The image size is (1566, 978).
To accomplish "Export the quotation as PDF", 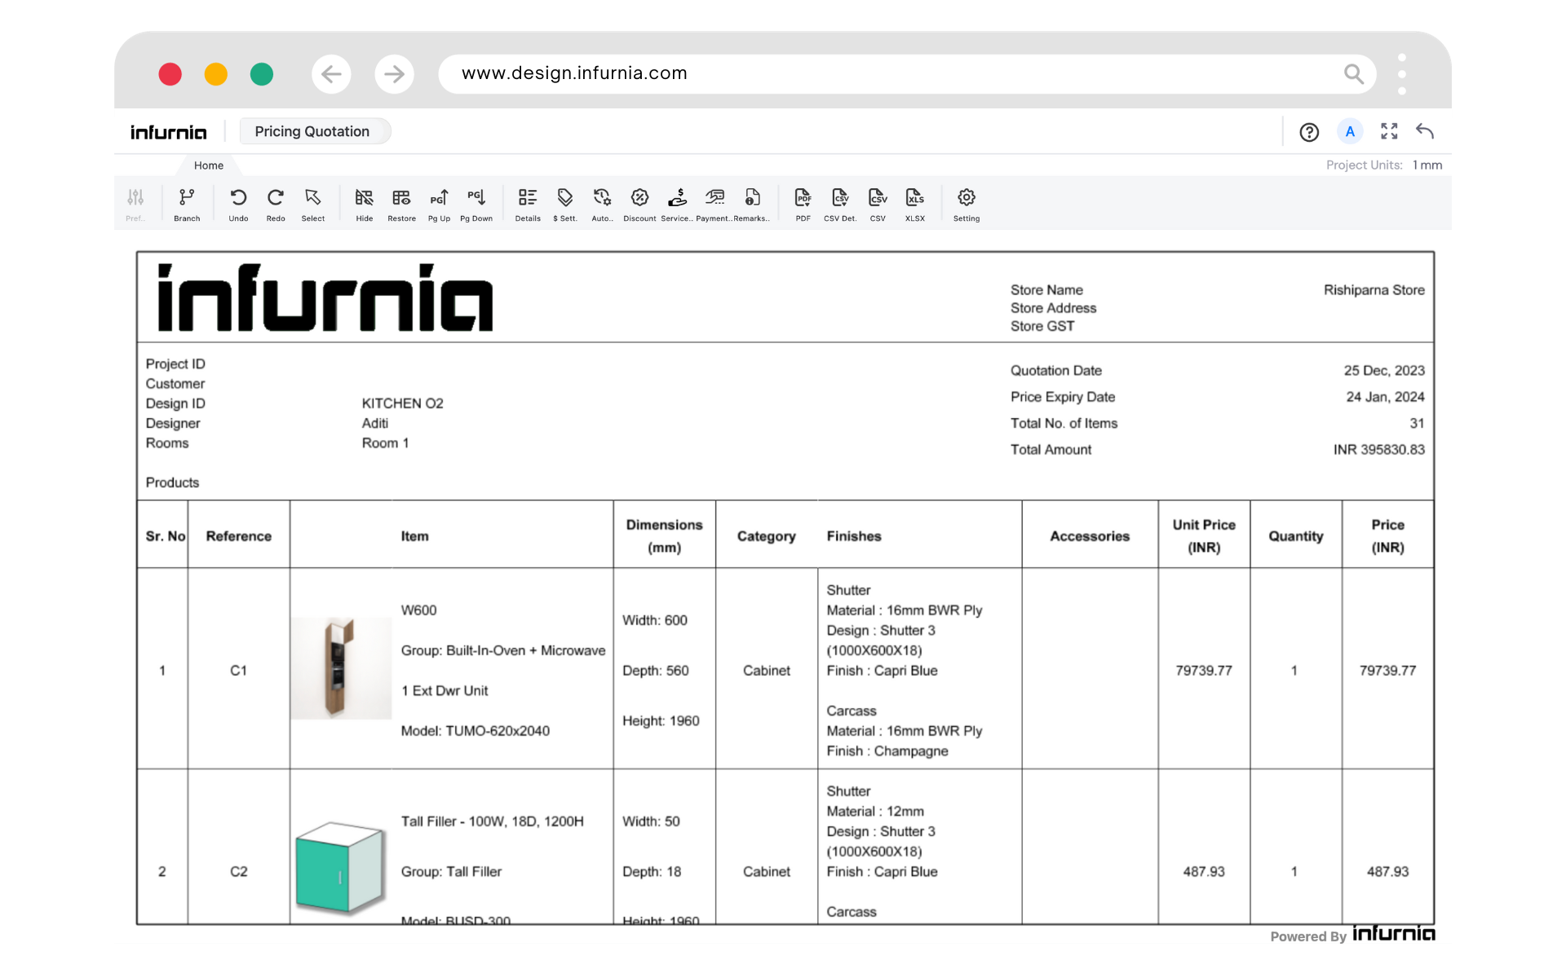I will [803, 204].
